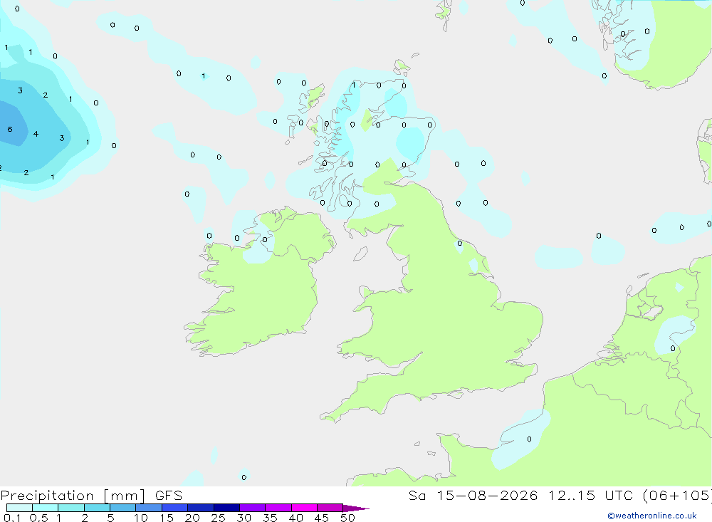Image resolution: width=712 pixels, height=522 pixels.
Task: Click the '4' precipitation value on map
Action: pyautogui.click(x=36, y=134)
